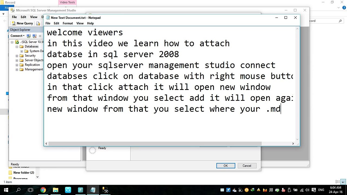The width and height of the screenshot is (347, 195).
Task: Click Notepad horizontal scrollbar right arrow
Action: (293, 144)
